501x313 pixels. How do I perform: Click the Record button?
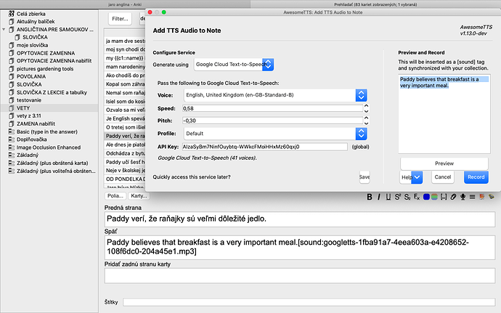click(476, 176)
